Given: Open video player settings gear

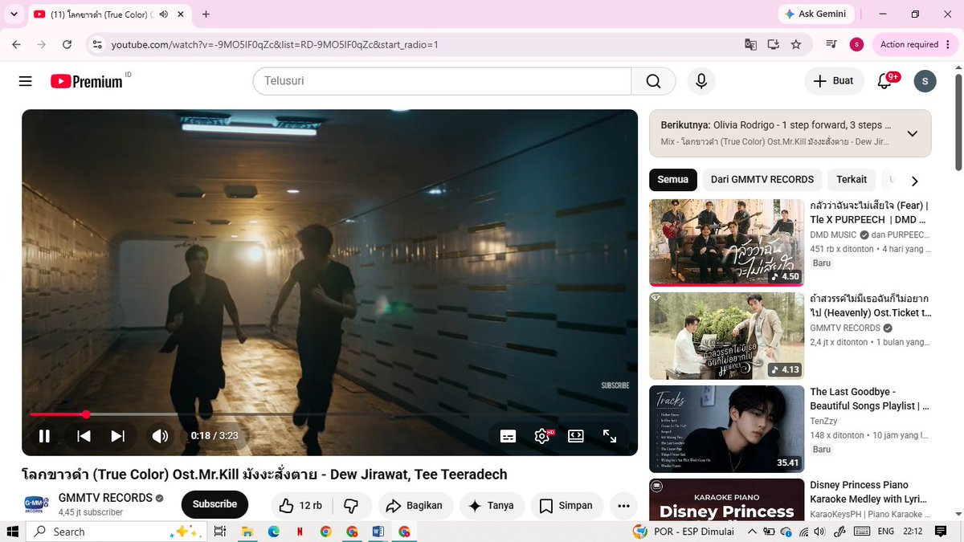Looking at the screenshot, I should [542, 436].
